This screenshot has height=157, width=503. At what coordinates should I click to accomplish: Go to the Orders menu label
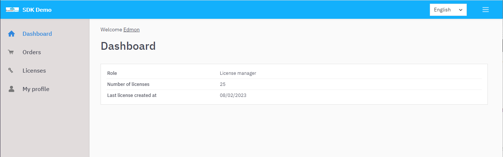[31, 52]
